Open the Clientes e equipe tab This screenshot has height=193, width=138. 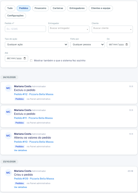tap(101, 8)
